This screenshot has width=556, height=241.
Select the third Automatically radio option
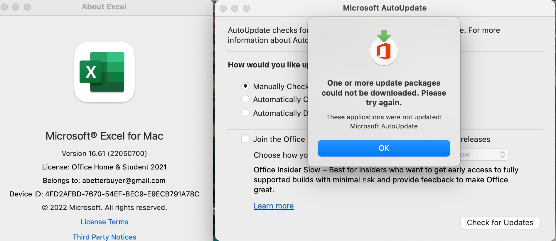(x=245, y=113)
